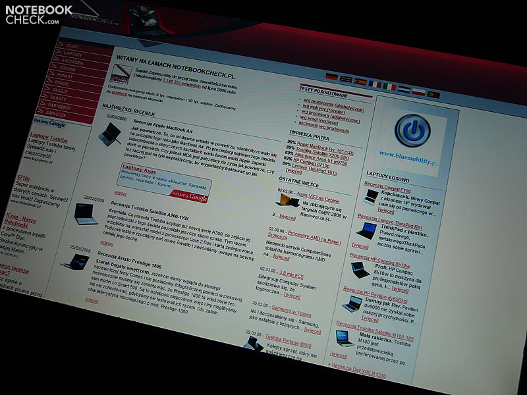Open the START menu item
The image size is (527, 395).
pyautogui.click(x=72, y=46)
